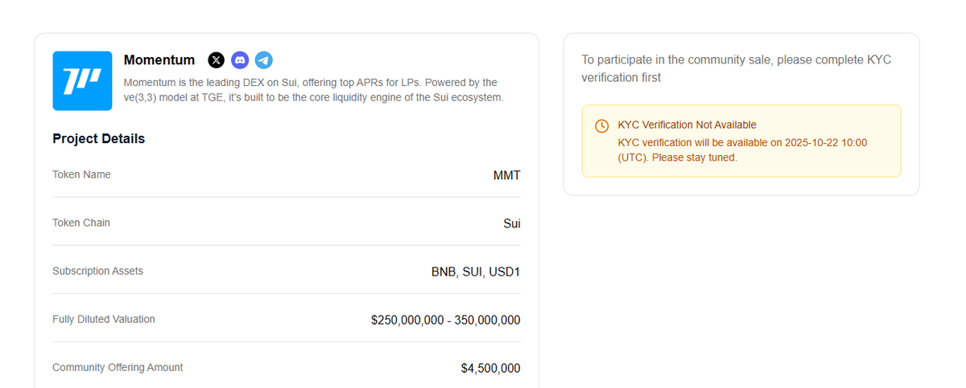This screenshot has height=388, width=966.
Task: Click the Fully Diluted Valuation label
Action: (x=104, y=319)
